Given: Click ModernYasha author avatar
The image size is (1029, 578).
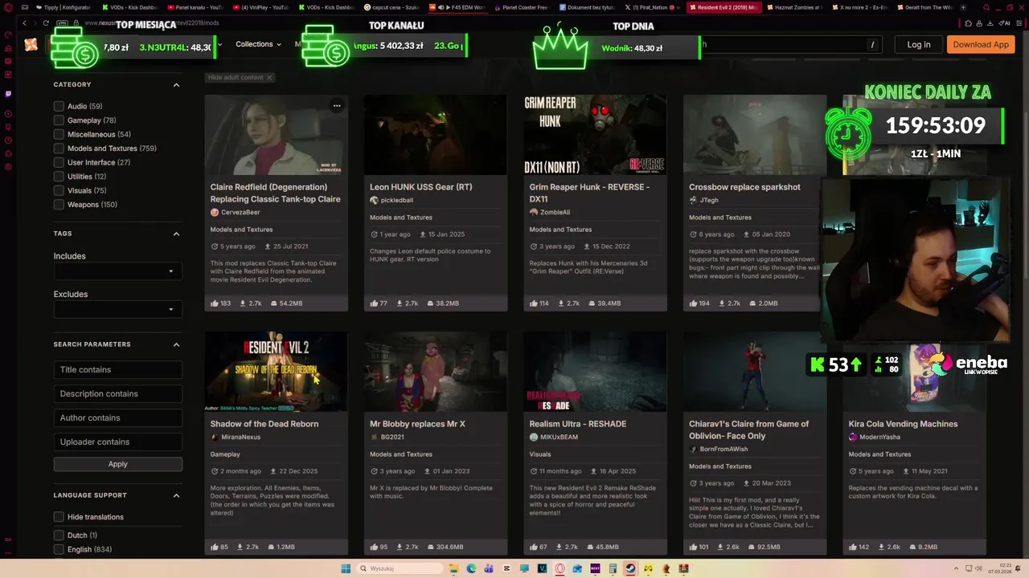Looking at the screenshot, I should pyautogui.click(x=853, y=437).
